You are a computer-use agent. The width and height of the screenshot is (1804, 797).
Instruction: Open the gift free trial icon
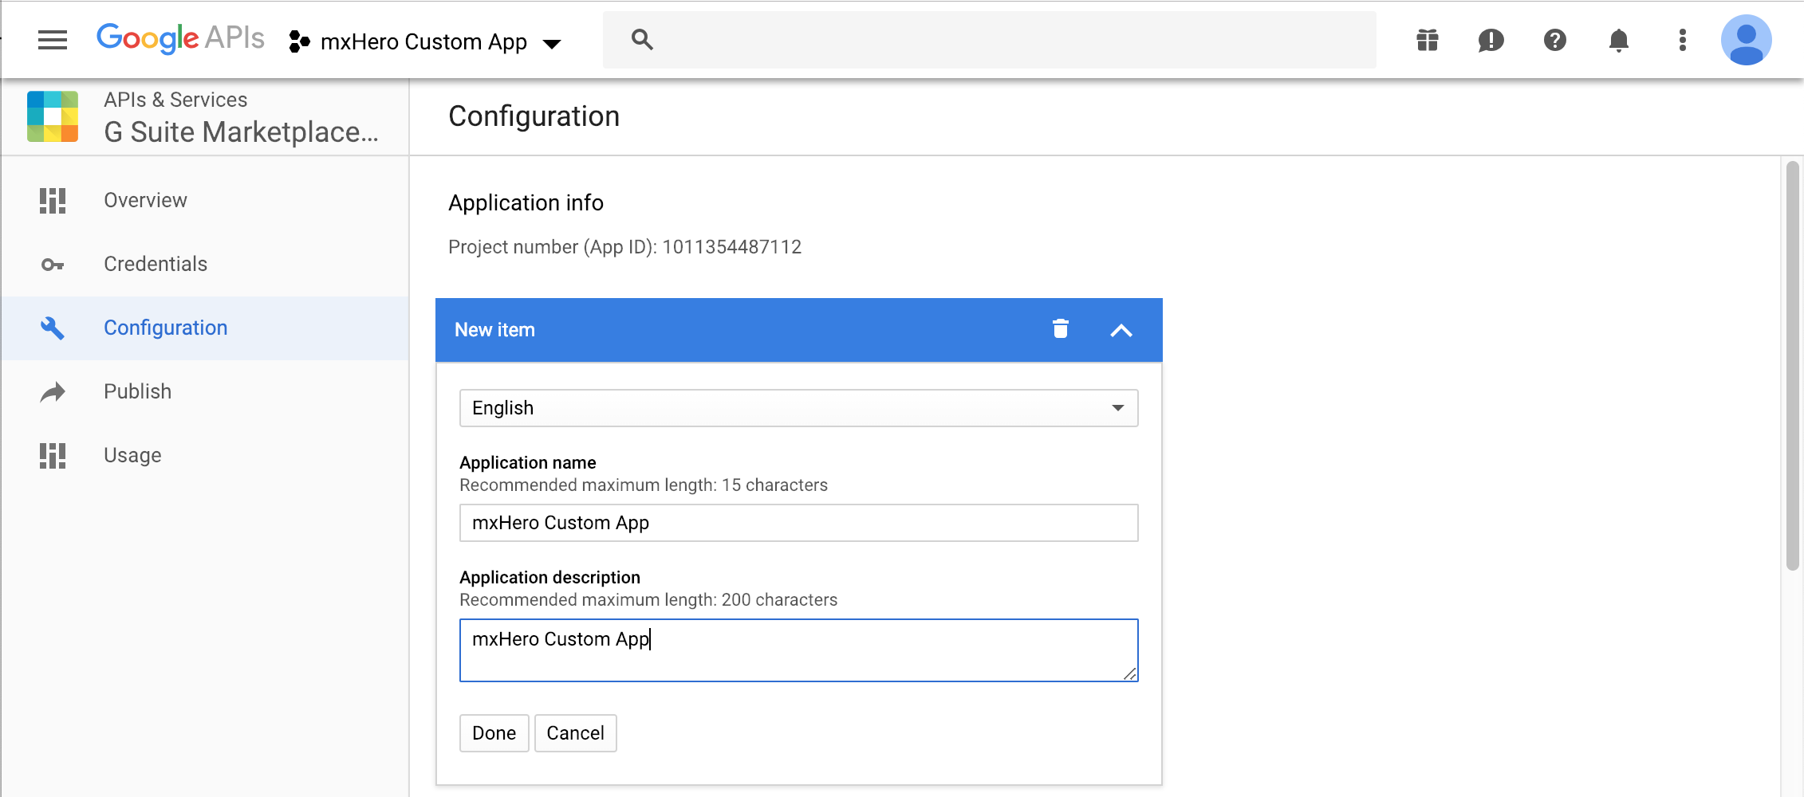coord(1428,40)
